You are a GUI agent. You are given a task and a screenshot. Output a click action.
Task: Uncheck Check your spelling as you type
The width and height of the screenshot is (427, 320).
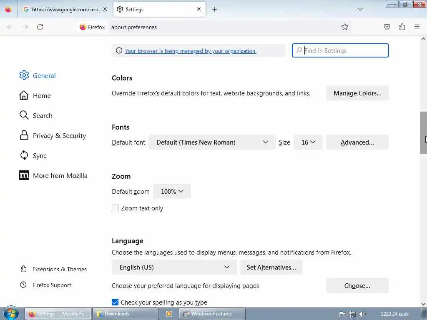coord(115,302)
